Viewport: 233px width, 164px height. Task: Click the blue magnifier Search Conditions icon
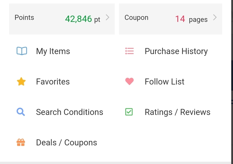click(x=21, y=112)
